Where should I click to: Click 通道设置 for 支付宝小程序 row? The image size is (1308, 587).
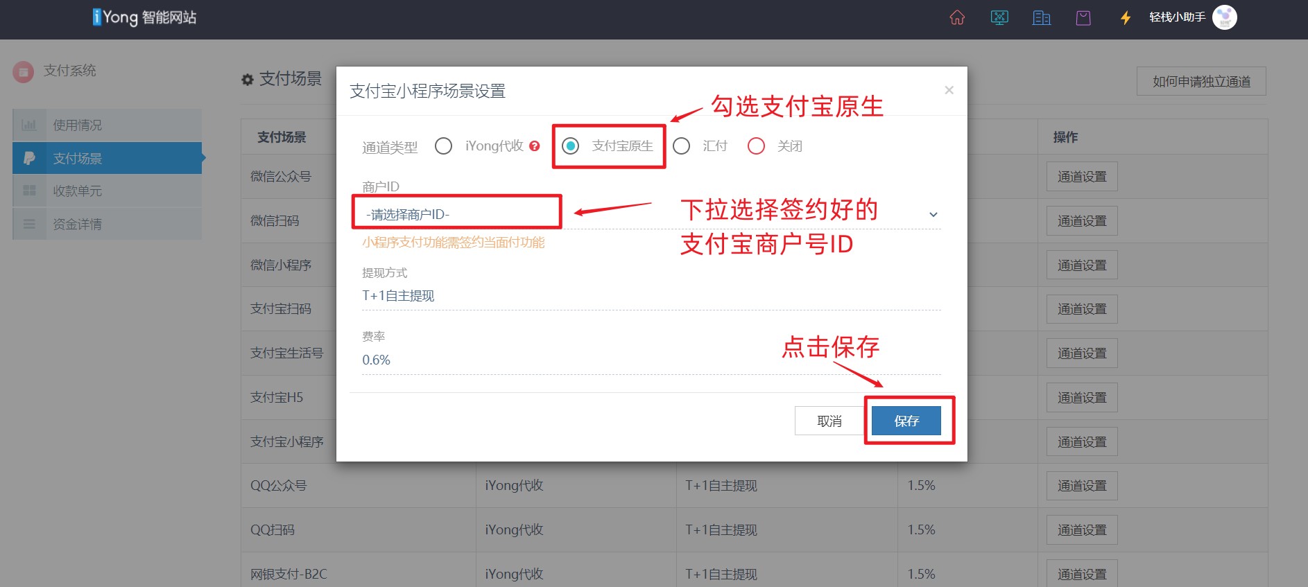tap(1082, 441)
